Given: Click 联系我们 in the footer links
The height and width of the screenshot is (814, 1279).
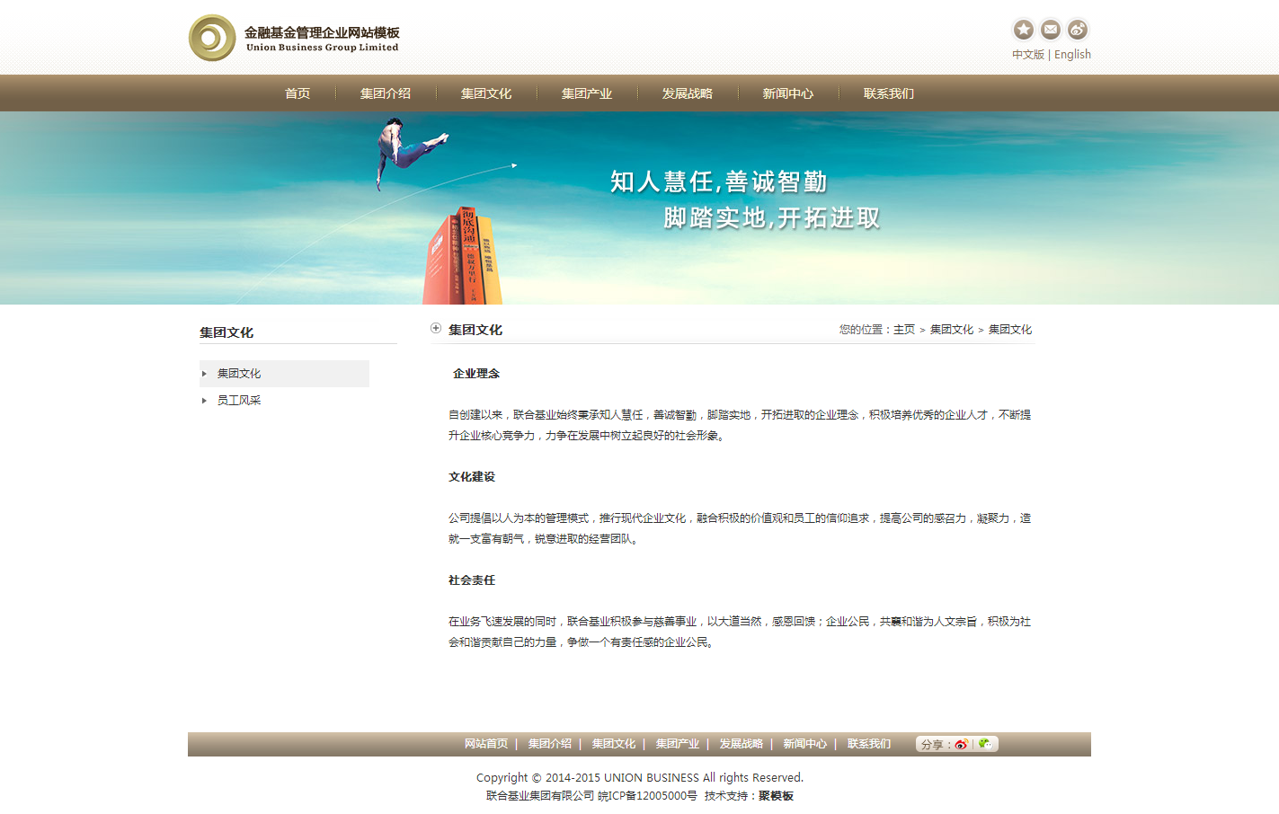Looking at the screenshot, I should pyautogui.click(x=868, y=744).
